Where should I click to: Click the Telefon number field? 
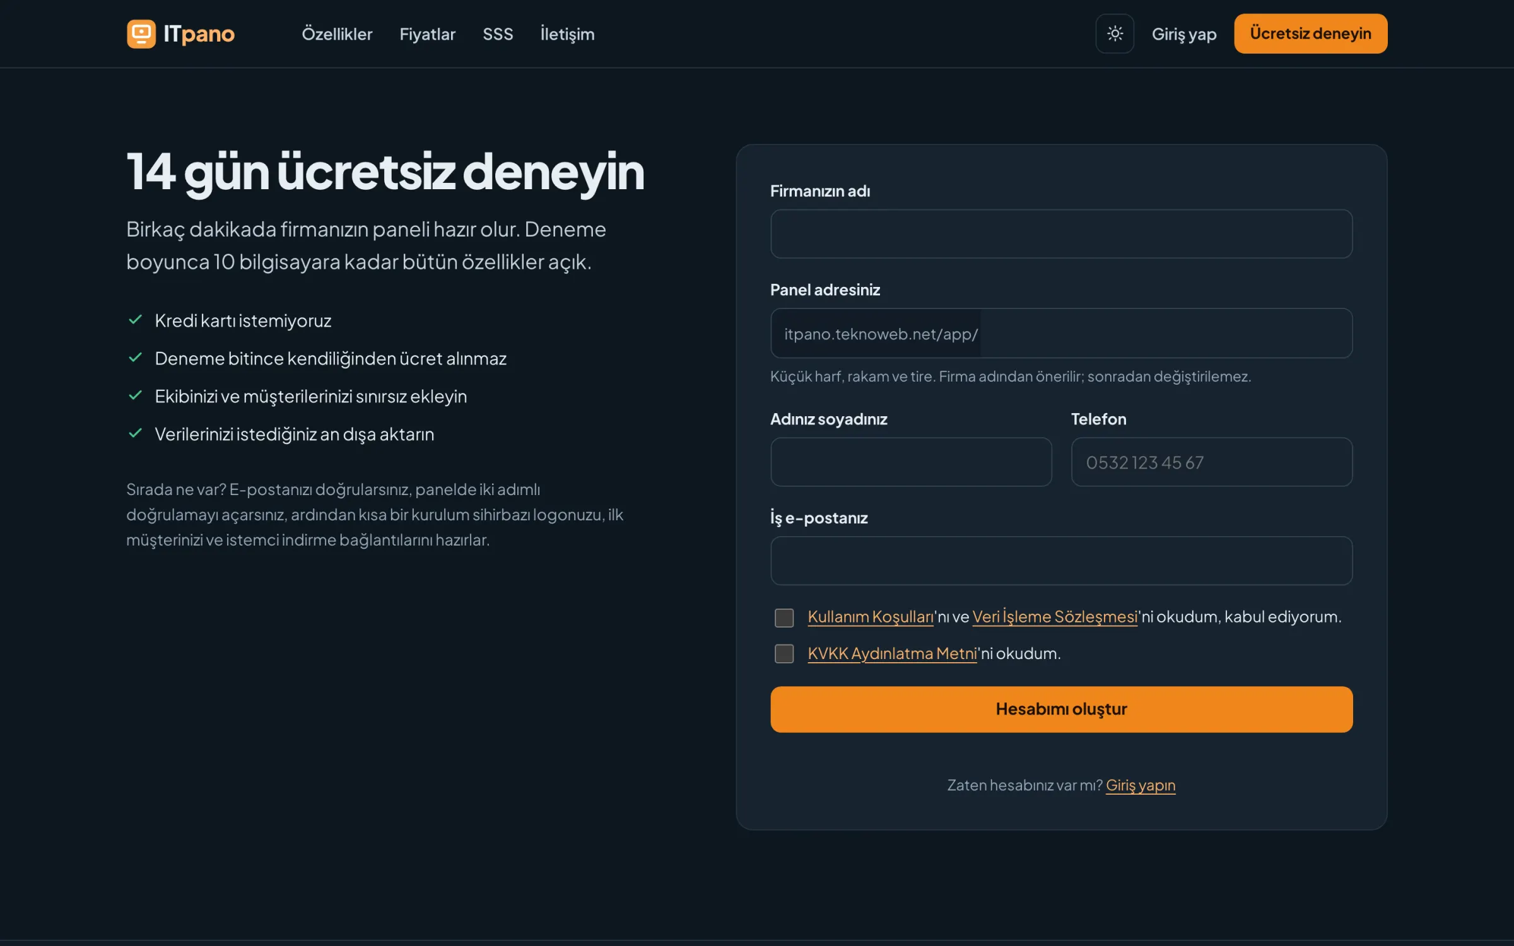(x=1211, y=462)
